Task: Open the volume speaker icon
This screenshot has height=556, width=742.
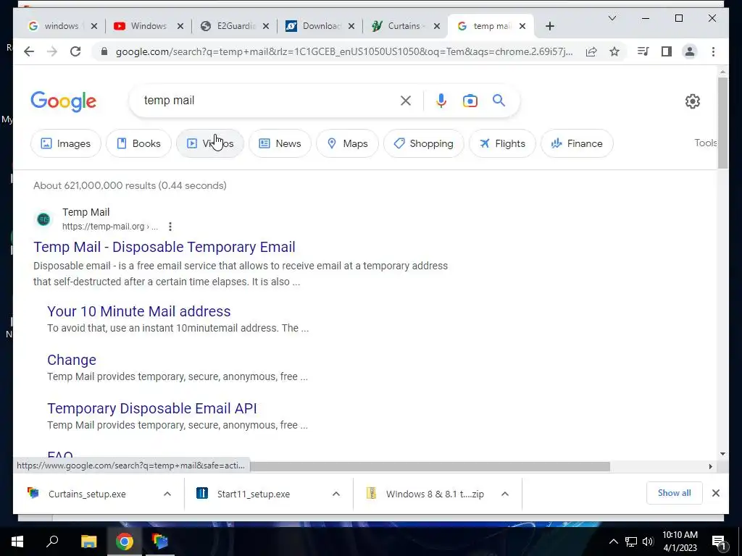Action: point(648,542)
